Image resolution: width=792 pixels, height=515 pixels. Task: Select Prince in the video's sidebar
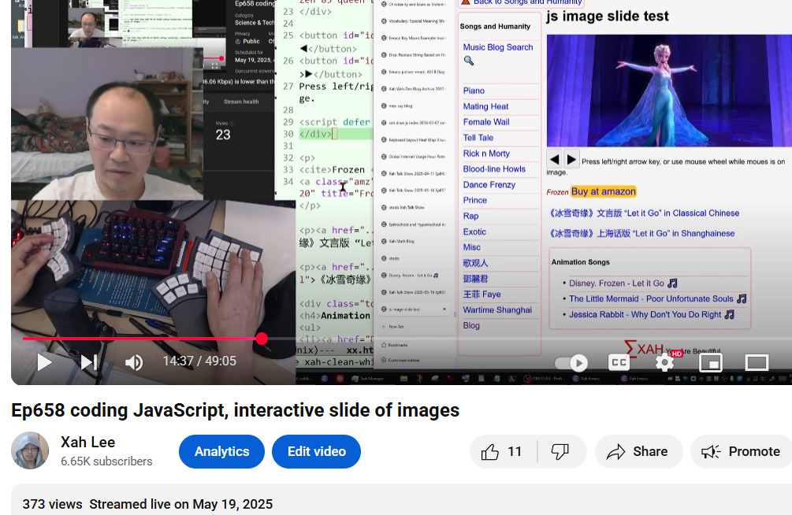point(474,200)
